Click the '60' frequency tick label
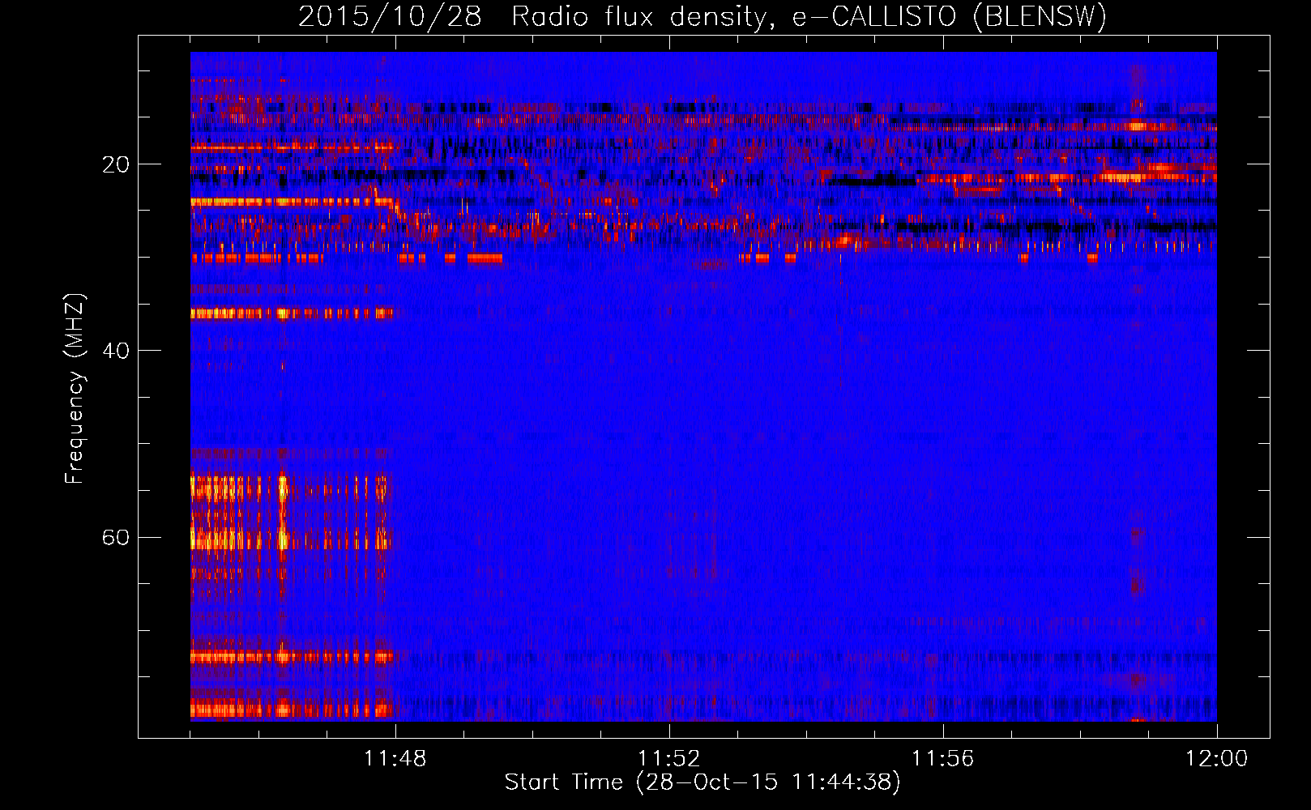 [116, 537]
